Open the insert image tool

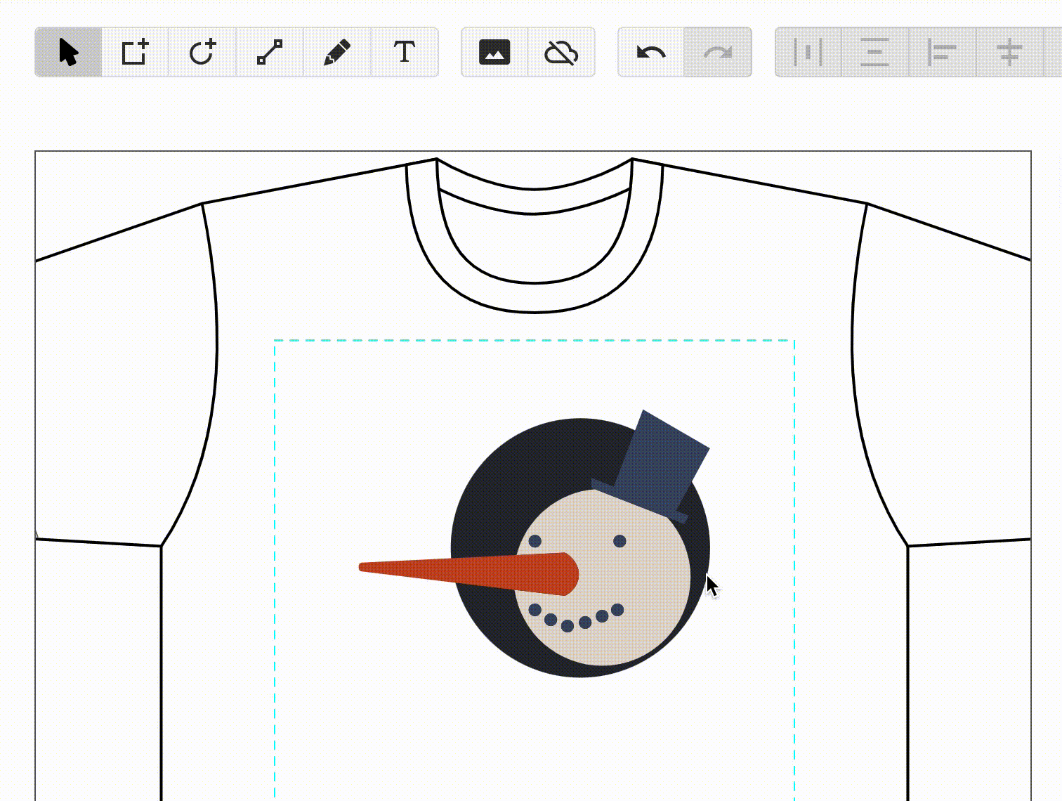[494, 52]
